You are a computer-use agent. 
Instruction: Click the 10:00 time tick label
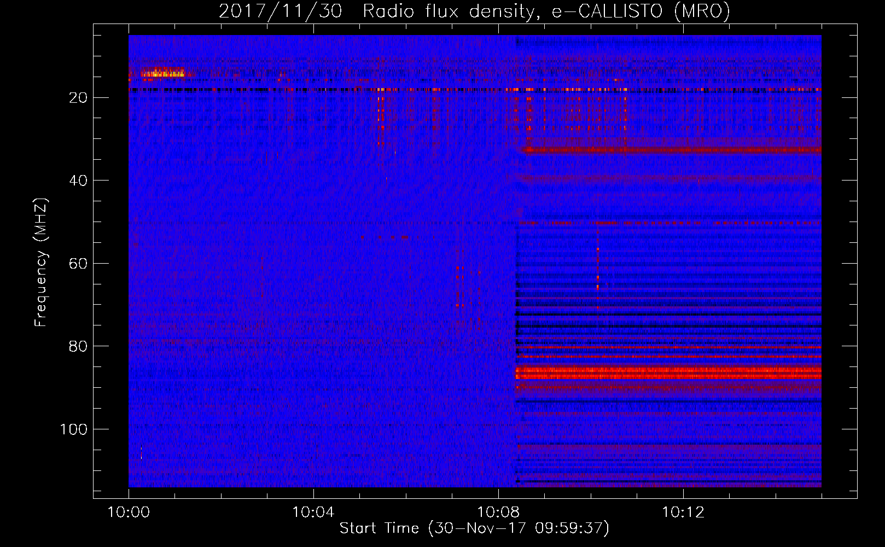[129, 513]
